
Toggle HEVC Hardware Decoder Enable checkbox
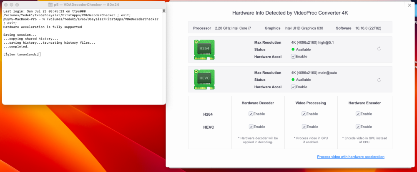251,127
